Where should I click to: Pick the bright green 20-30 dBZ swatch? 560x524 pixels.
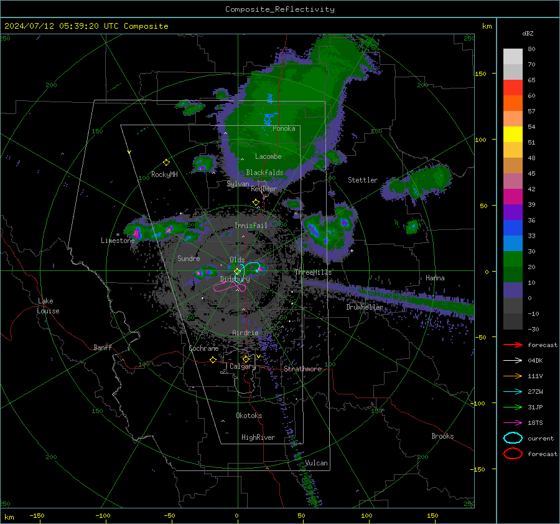(513, 259)
